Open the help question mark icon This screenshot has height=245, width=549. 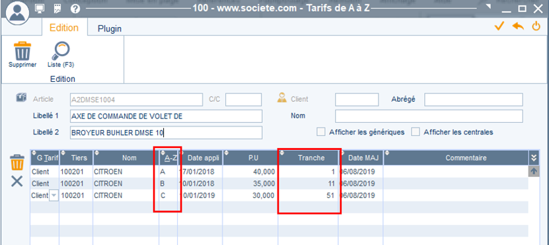click(x=75, y=9)
